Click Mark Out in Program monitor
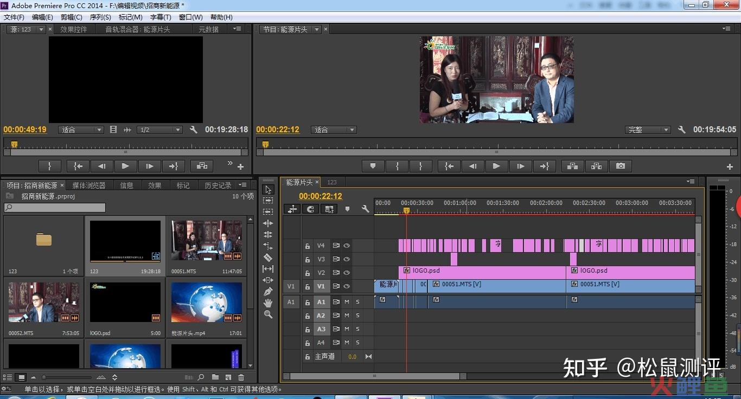Image resolution: width=741 pixels, height=399 pixels. (x=420, y=166)
